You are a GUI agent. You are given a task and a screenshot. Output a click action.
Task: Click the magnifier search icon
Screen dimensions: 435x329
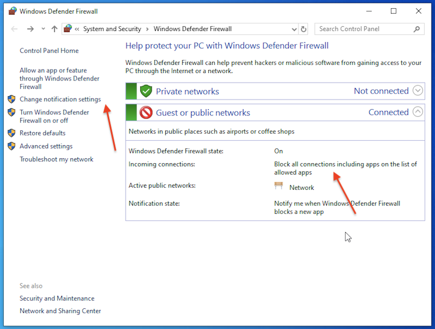[417, 29]
